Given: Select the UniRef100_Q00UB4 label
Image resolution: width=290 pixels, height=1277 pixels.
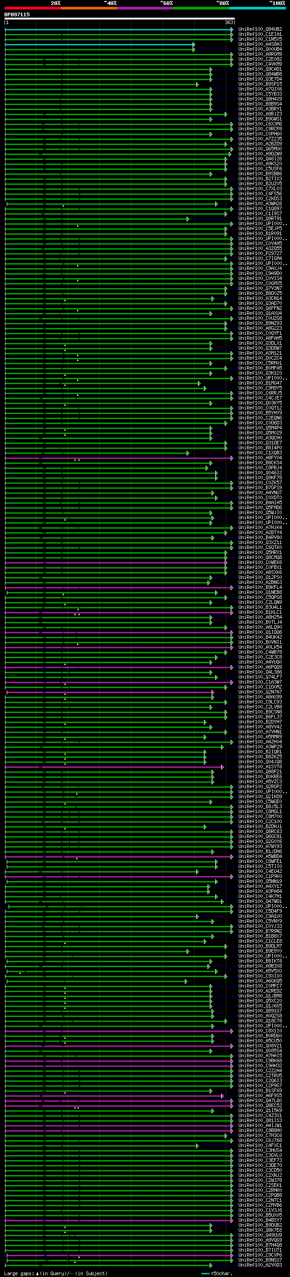Looking at the screenshot, I should 260,49.
